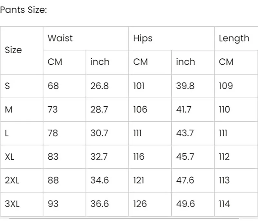Select the S size row label
The height and width of the screenshot is (222, 258).
(22, 86)
